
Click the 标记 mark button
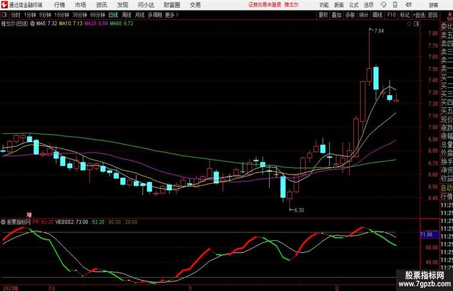point(404,15)
